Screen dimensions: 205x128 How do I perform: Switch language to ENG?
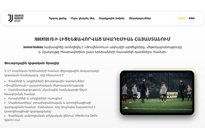192,18
